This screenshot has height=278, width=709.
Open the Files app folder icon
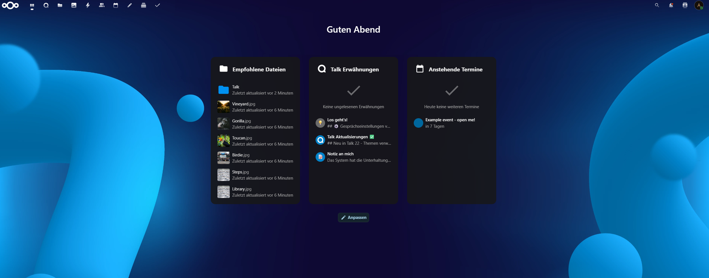[x=60, y=5]
